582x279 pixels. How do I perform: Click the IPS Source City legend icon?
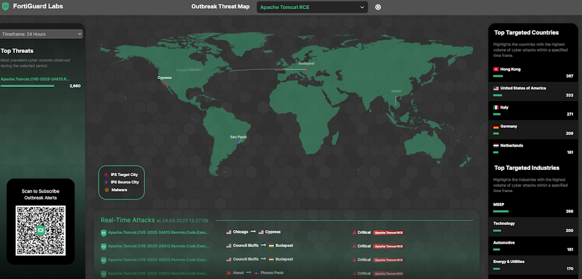point(106,182)
